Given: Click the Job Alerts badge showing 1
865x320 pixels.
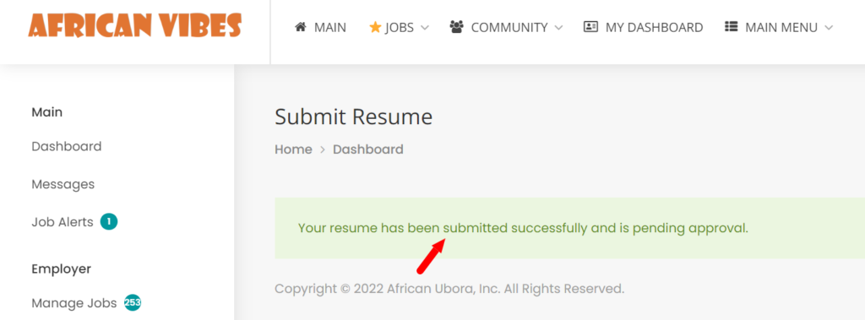Looking at the screenshot, I should point(109,222).
